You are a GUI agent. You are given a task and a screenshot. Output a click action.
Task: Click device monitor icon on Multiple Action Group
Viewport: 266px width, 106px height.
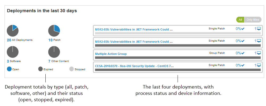[x=259, y=53]
